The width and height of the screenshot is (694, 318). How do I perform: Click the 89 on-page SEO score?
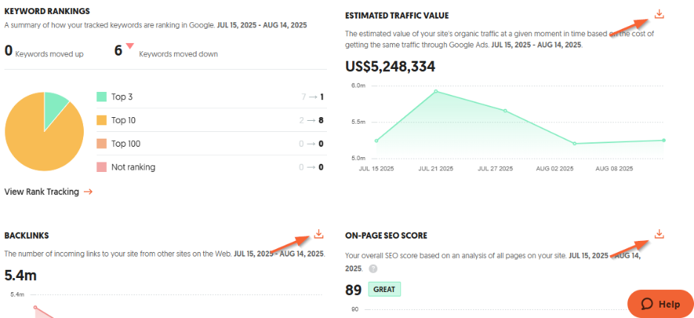coord(354,290)
